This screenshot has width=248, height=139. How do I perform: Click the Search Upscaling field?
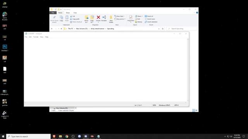point(182,29)
